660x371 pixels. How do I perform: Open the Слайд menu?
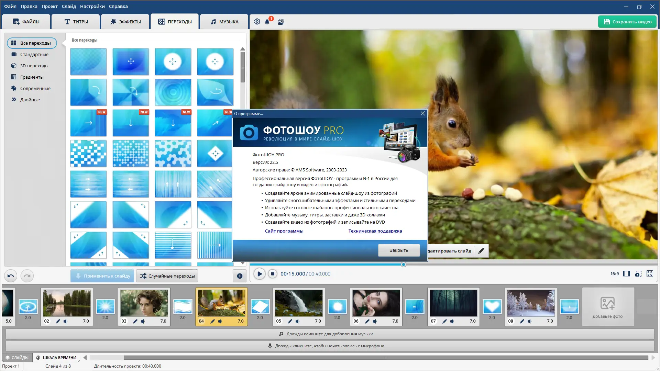(x=69, y=6)
